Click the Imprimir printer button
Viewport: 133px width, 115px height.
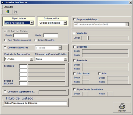click(x=122, y=107)
